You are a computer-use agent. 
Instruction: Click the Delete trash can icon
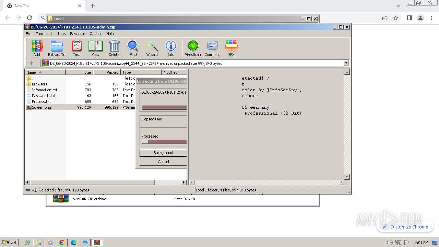114,48
